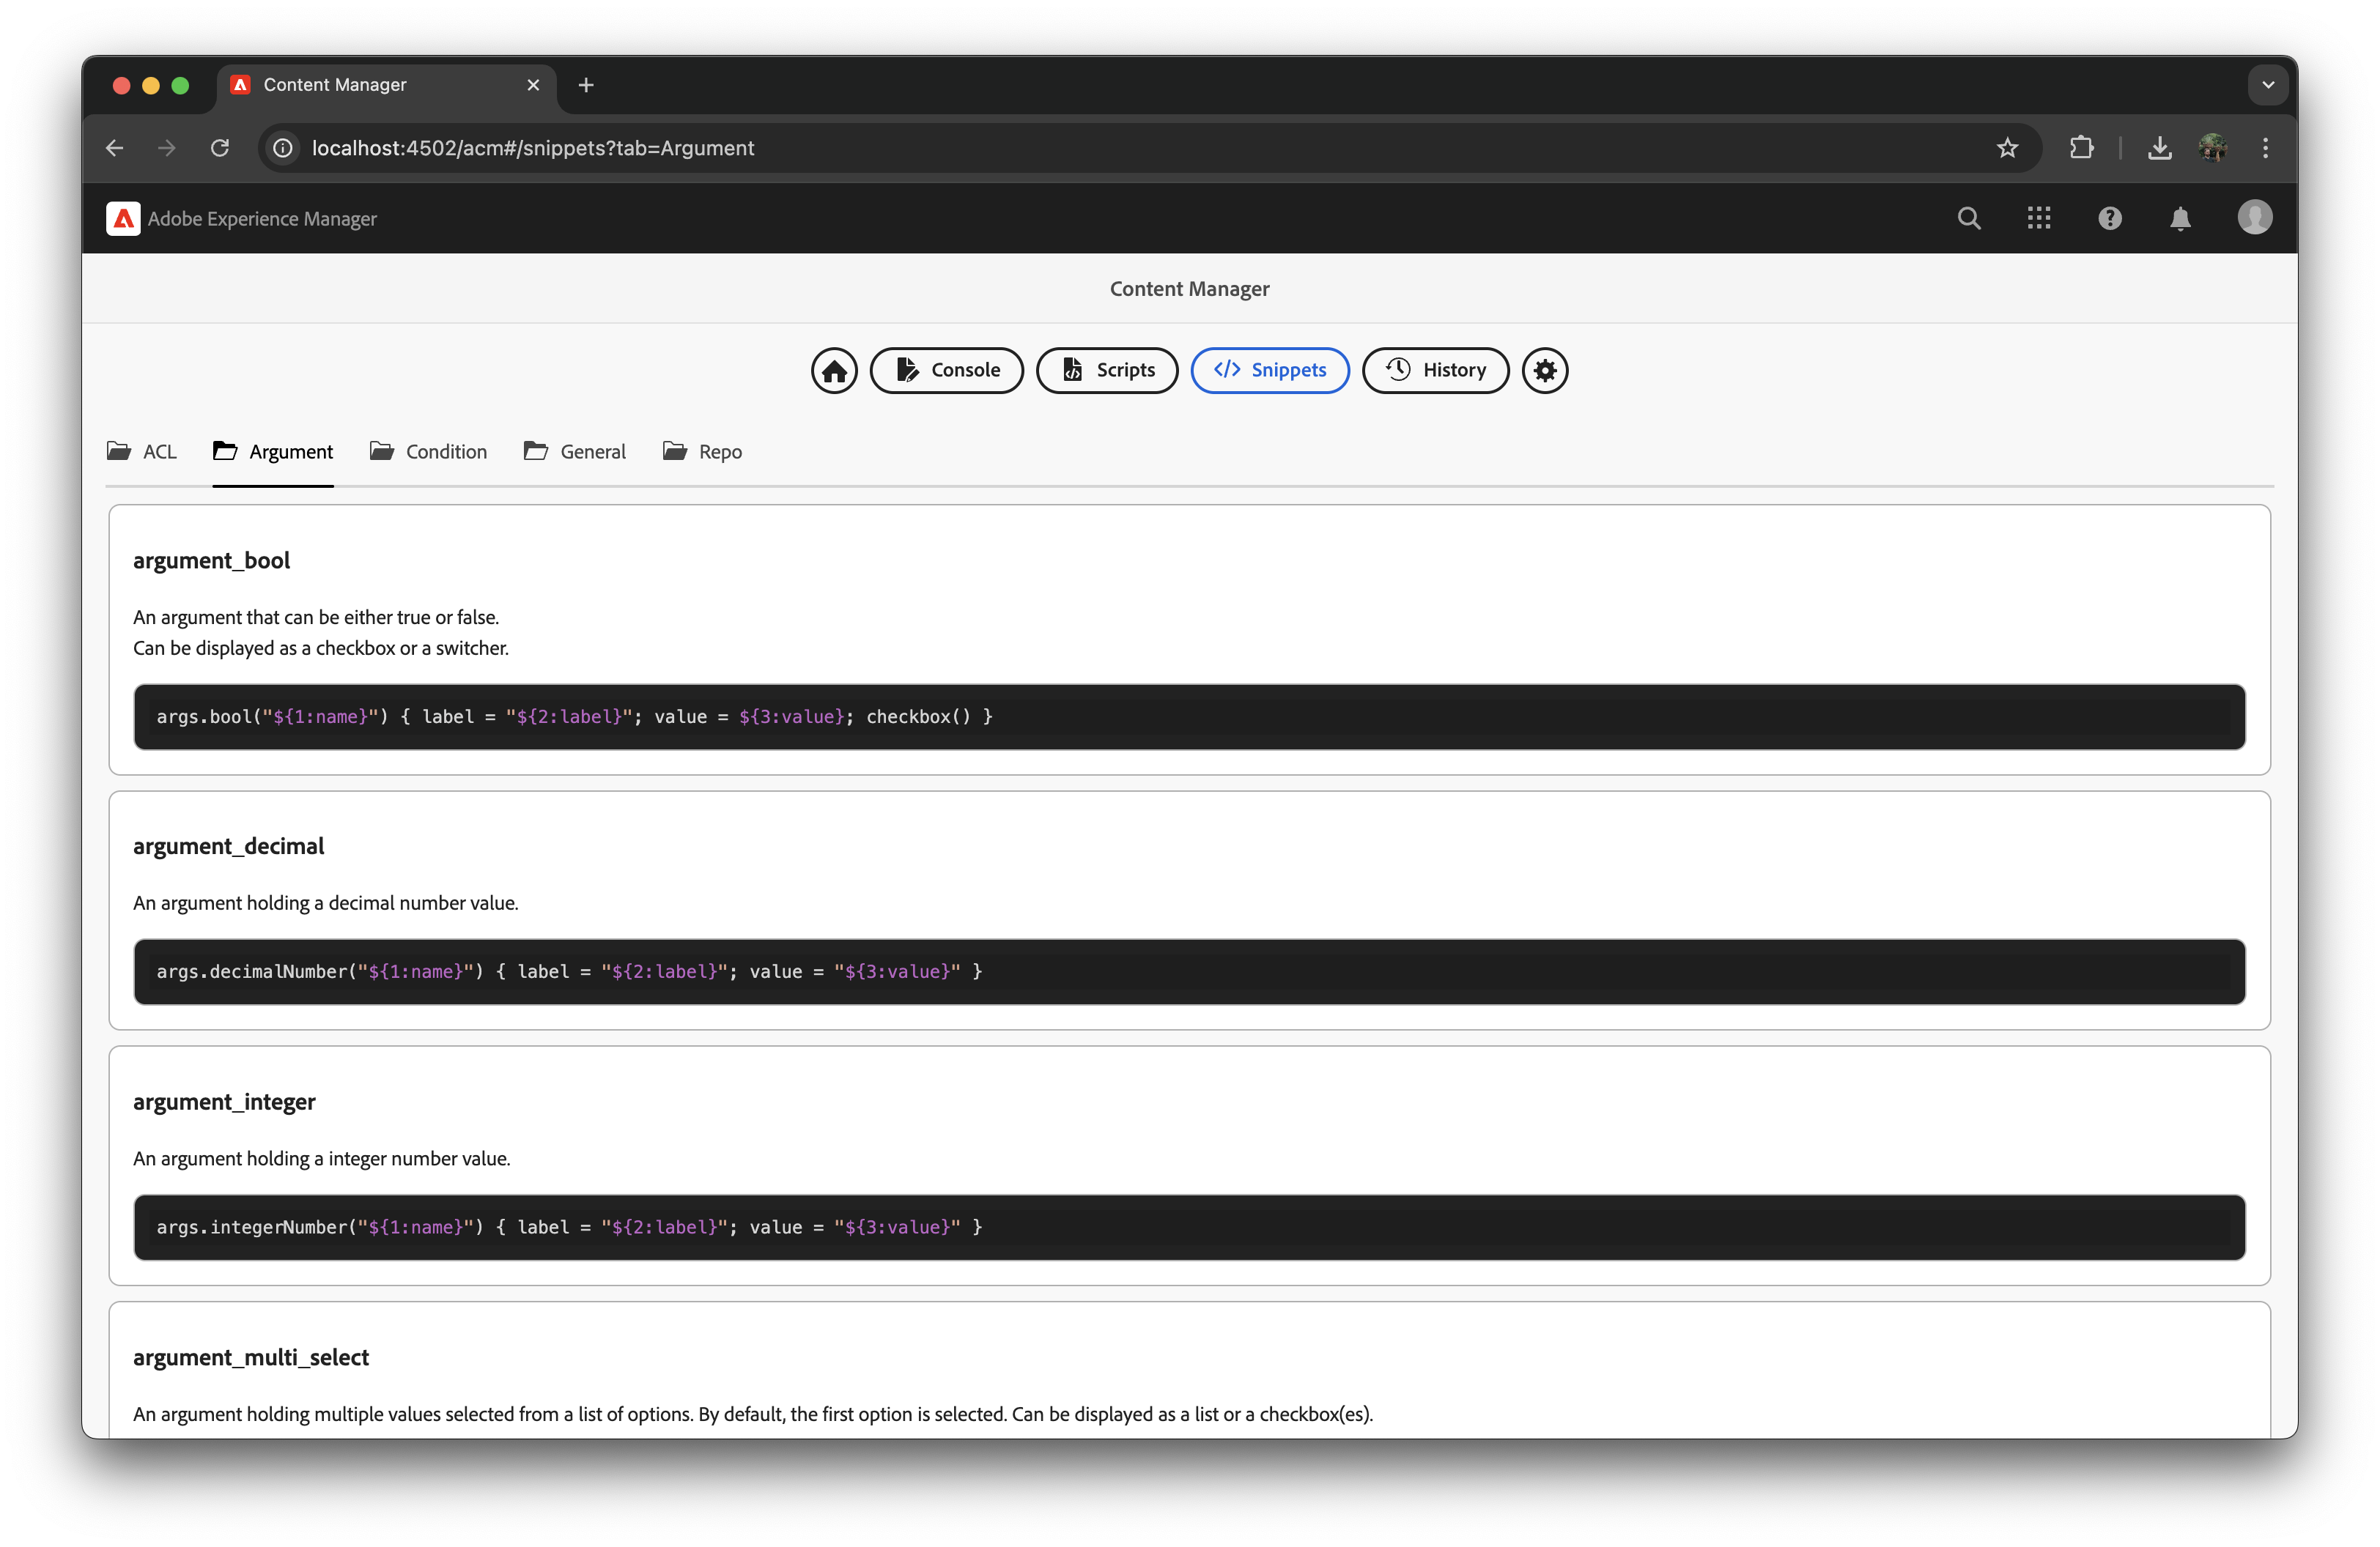Expand the tab search dropdown arrow
2380x1547 pixels.
coord(2268,85)
